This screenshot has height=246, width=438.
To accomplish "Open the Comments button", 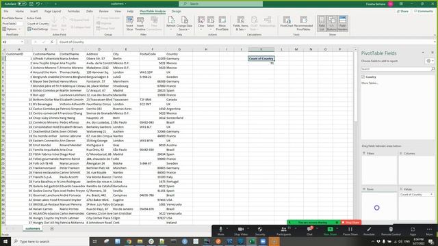I will (x=424, y=12).
